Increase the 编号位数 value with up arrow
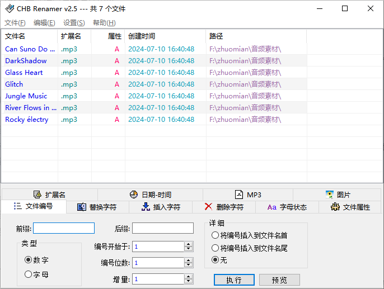Viewport: 384px width, 289px height. coord(188,260)
